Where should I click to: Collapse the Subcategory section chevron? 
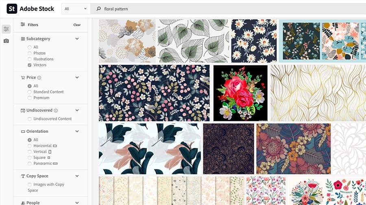coord(77,38)
